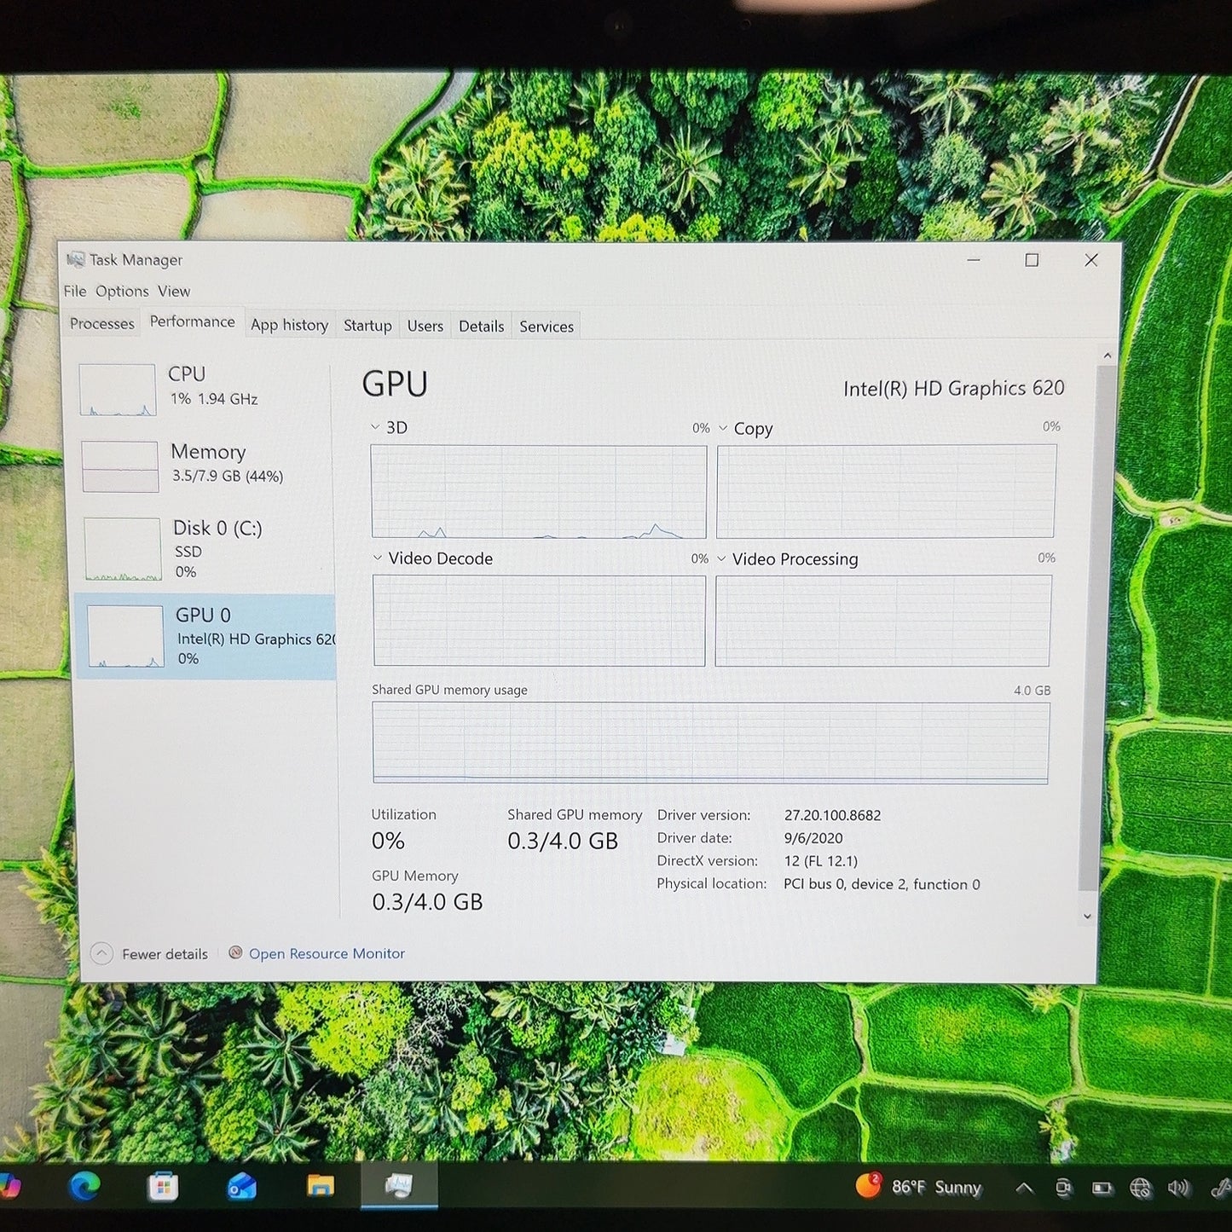The width and height of the screenshot is (1232, 1232).
Task: Click the Intel(R) HD Graphics 620 heading
Action: pos(953,389)
